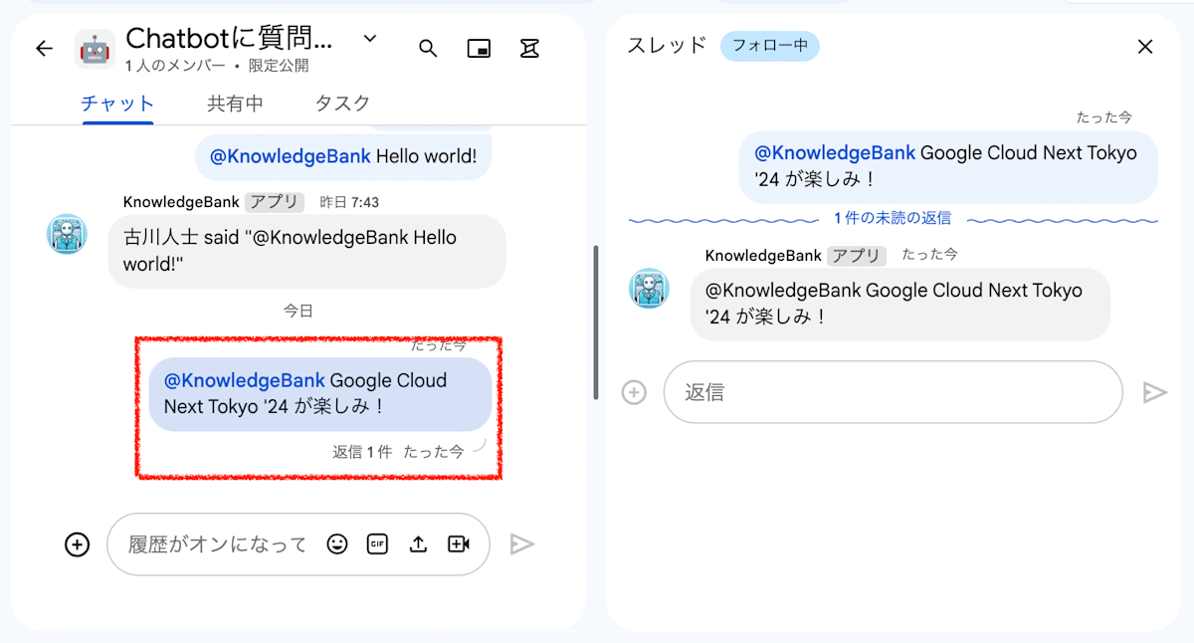Click KnowledgeBank sender name above 古川人士 said message

pyautogui.click(x=181, y=202)
